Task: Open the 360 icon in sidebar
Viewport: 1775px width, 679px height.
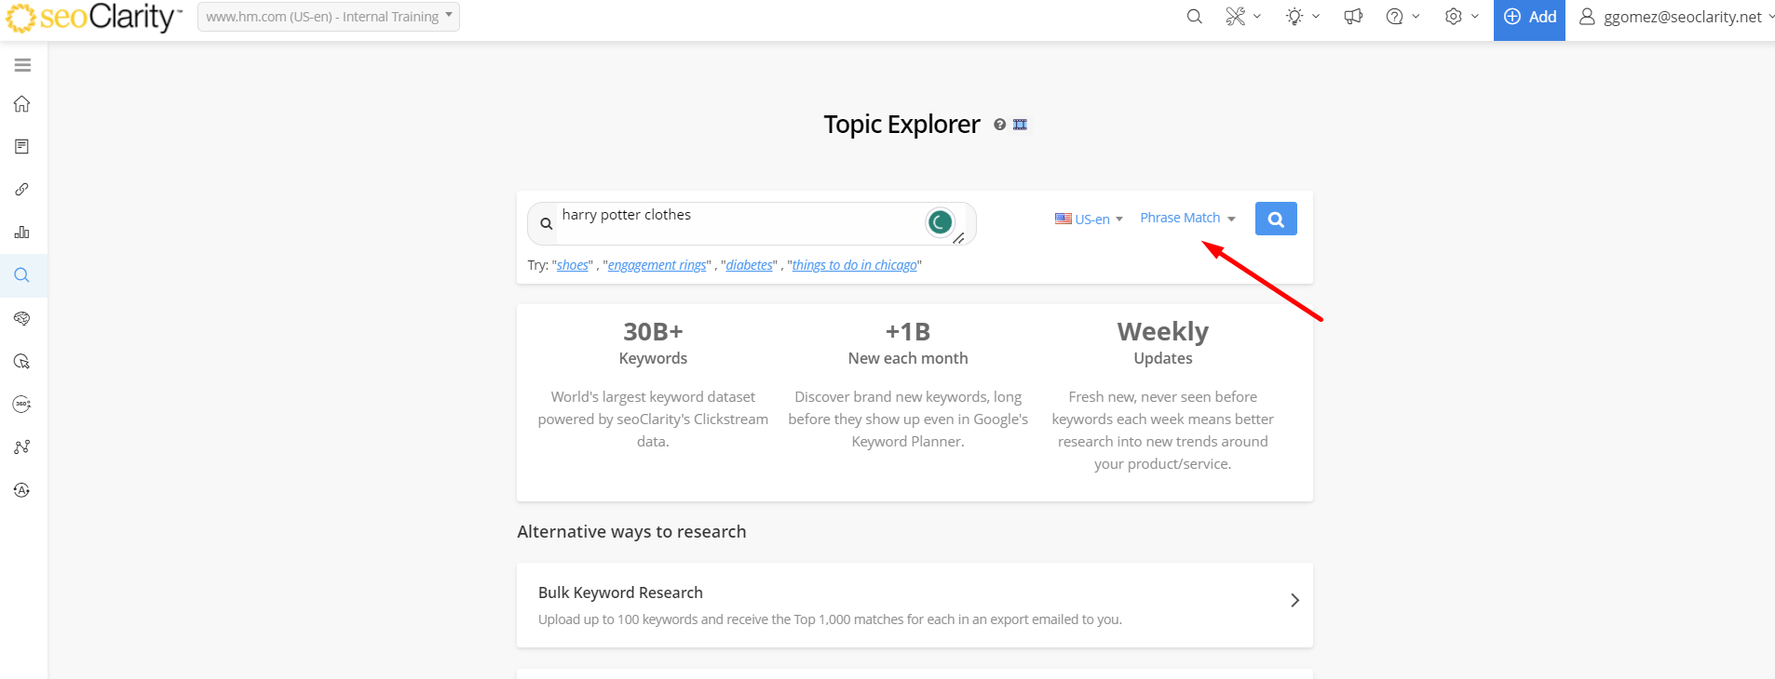Action: point(22,405)
